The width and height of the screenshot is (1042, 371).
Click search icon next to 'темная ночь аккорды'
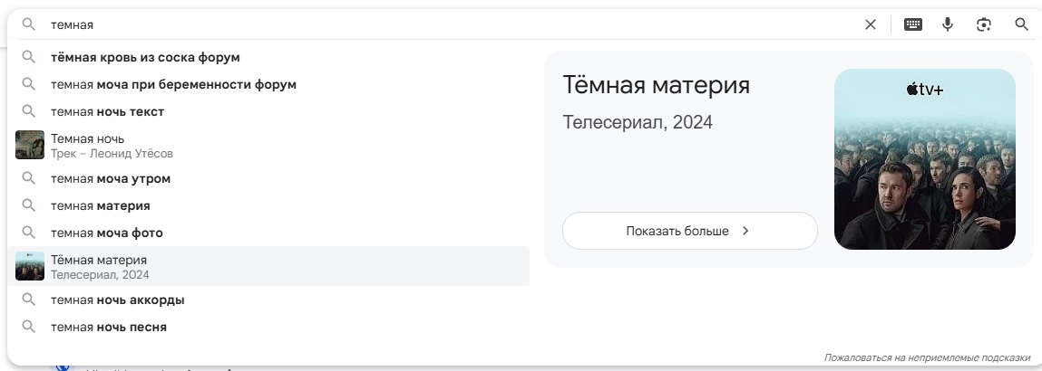pos(29,300)
